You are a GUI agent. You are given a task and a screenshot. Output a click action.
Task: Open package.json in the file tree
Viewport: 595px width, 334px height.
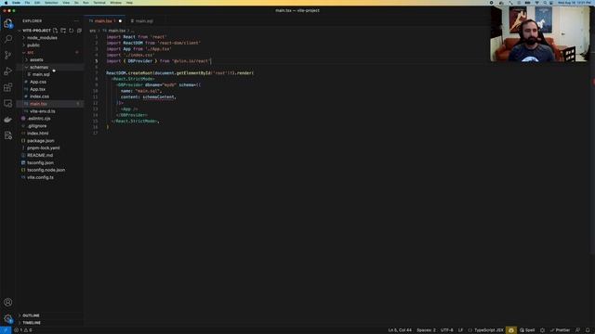[40, 140]
